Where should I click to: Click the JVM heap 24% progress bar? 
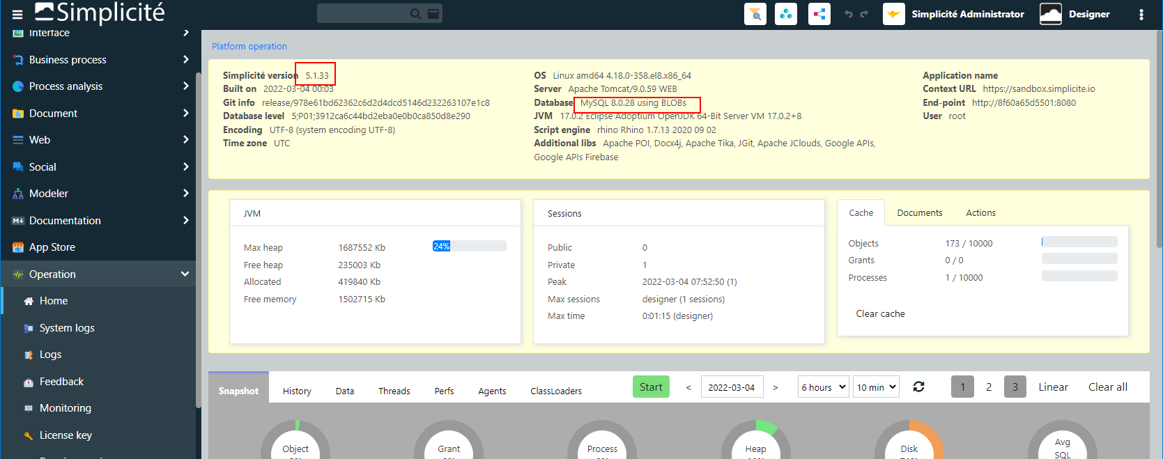click(x=470, y=246)
